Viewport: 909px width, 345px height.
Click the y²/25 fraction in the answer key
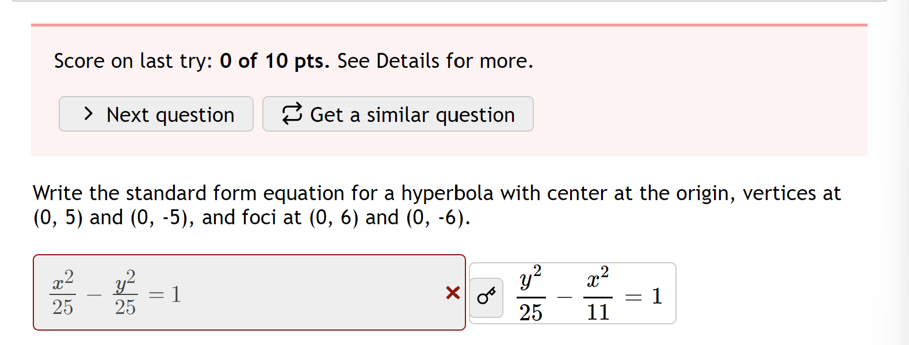click(x=531, y=294)
